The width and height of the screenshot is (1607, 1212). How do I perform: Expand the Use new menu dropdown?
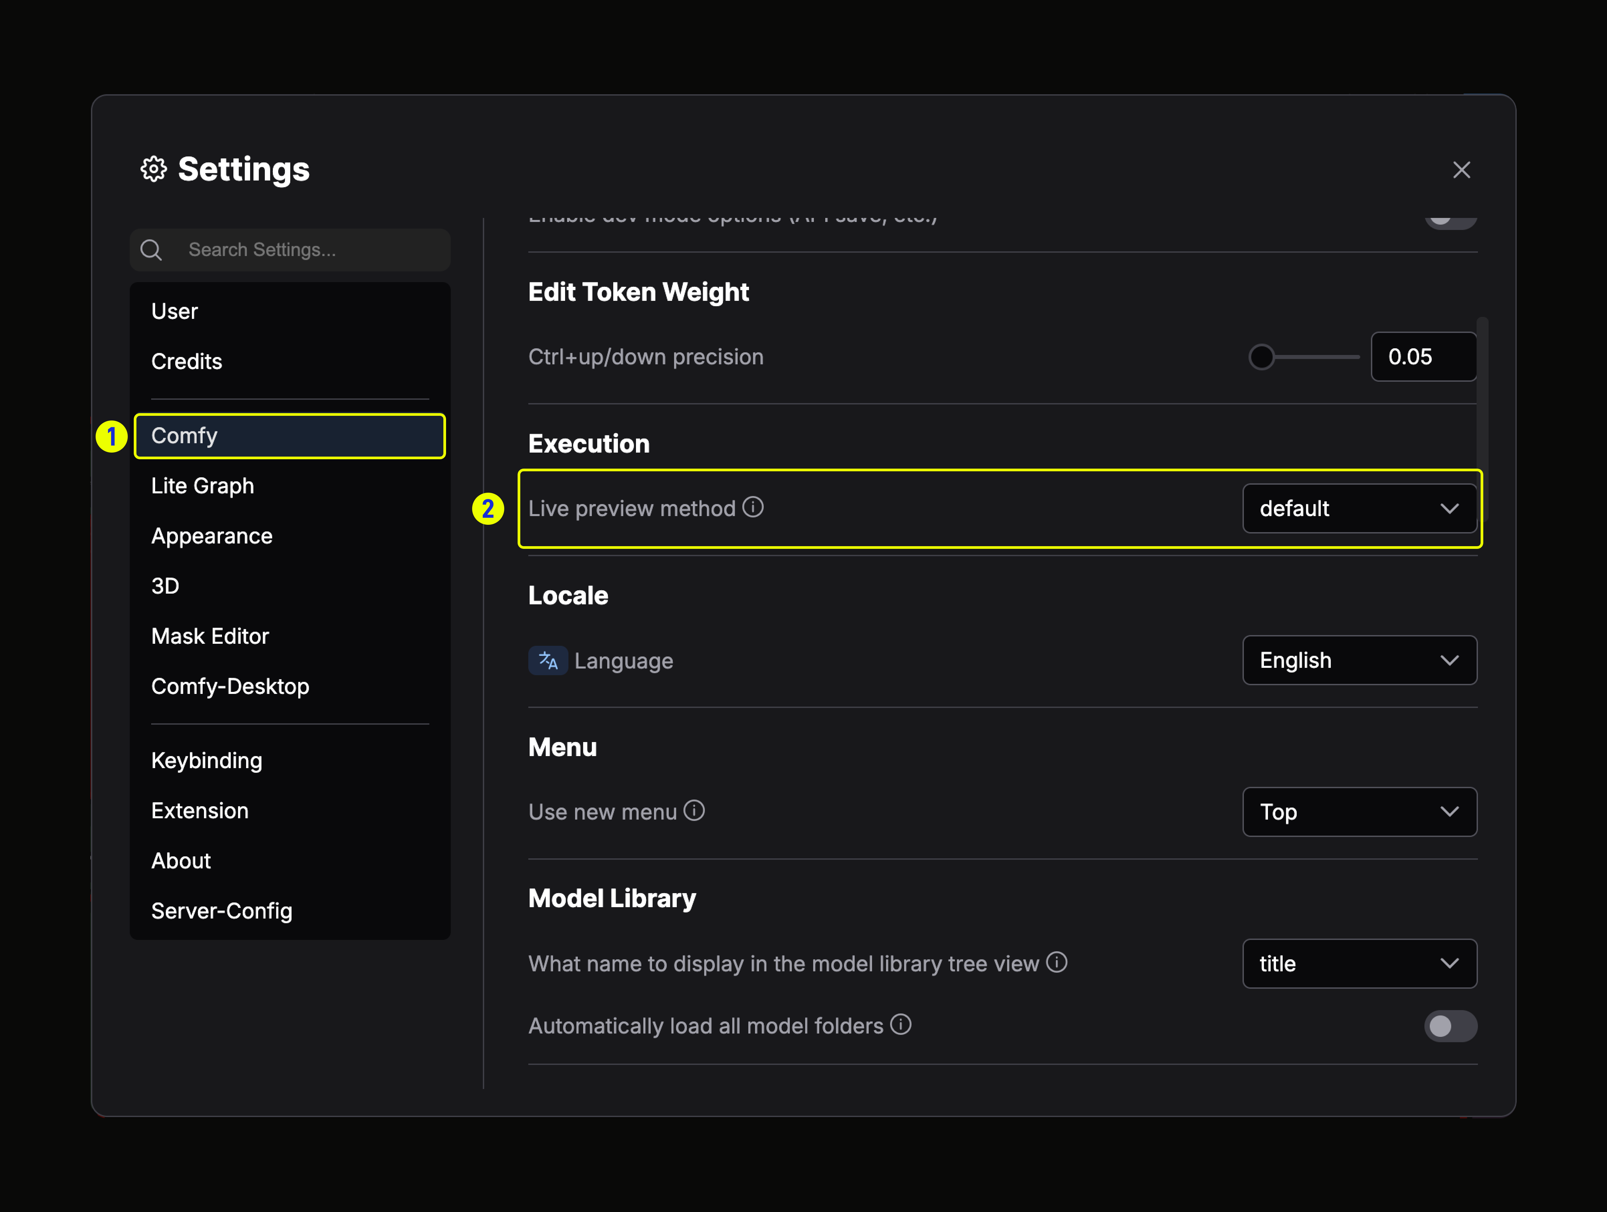tap(1359, 812)
